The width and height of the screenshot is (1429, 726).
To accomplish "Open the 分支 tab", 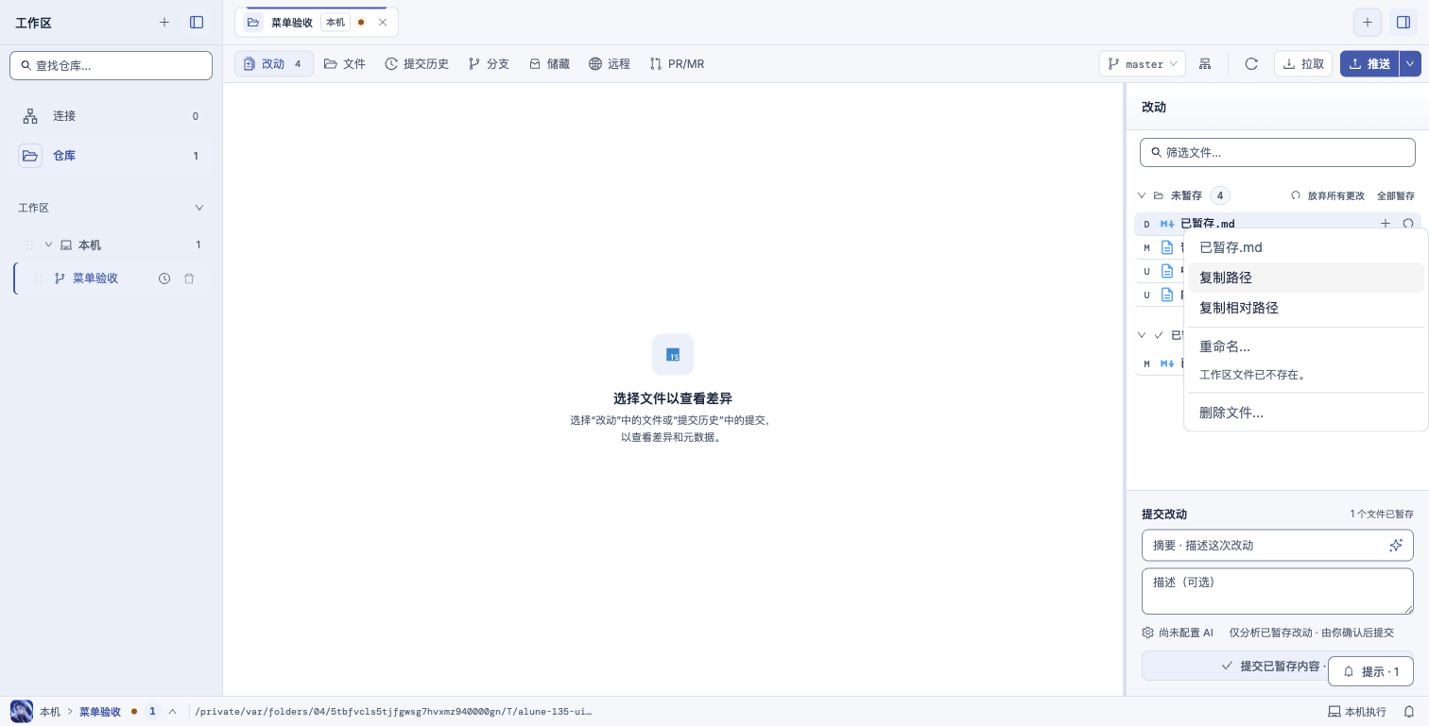I will click(x=489, y=64).
